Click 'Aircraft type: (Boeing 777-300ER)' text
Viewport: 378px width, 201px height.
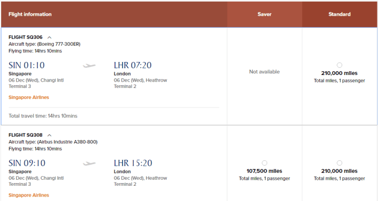point(45,44)
